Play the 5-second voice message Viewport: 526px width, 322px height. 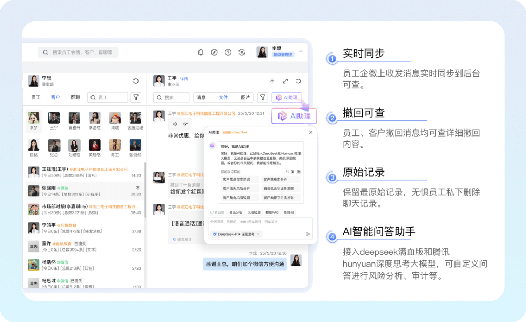tap(175, 124)
